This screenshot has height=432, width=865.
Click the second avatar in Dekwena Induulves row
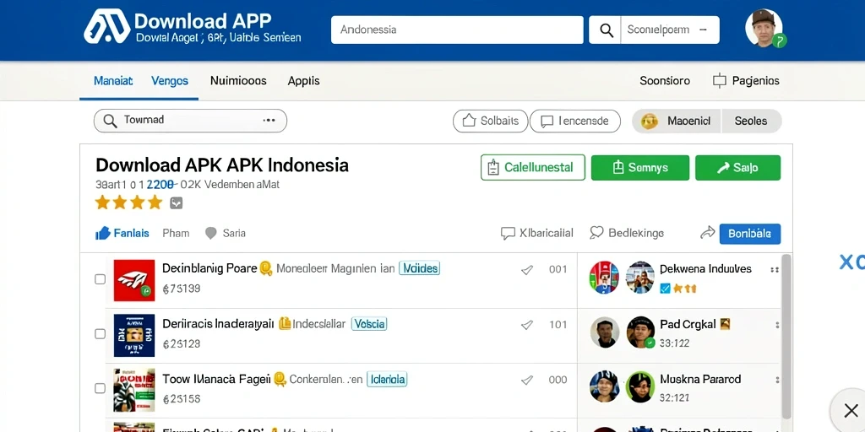click(640, 277)
